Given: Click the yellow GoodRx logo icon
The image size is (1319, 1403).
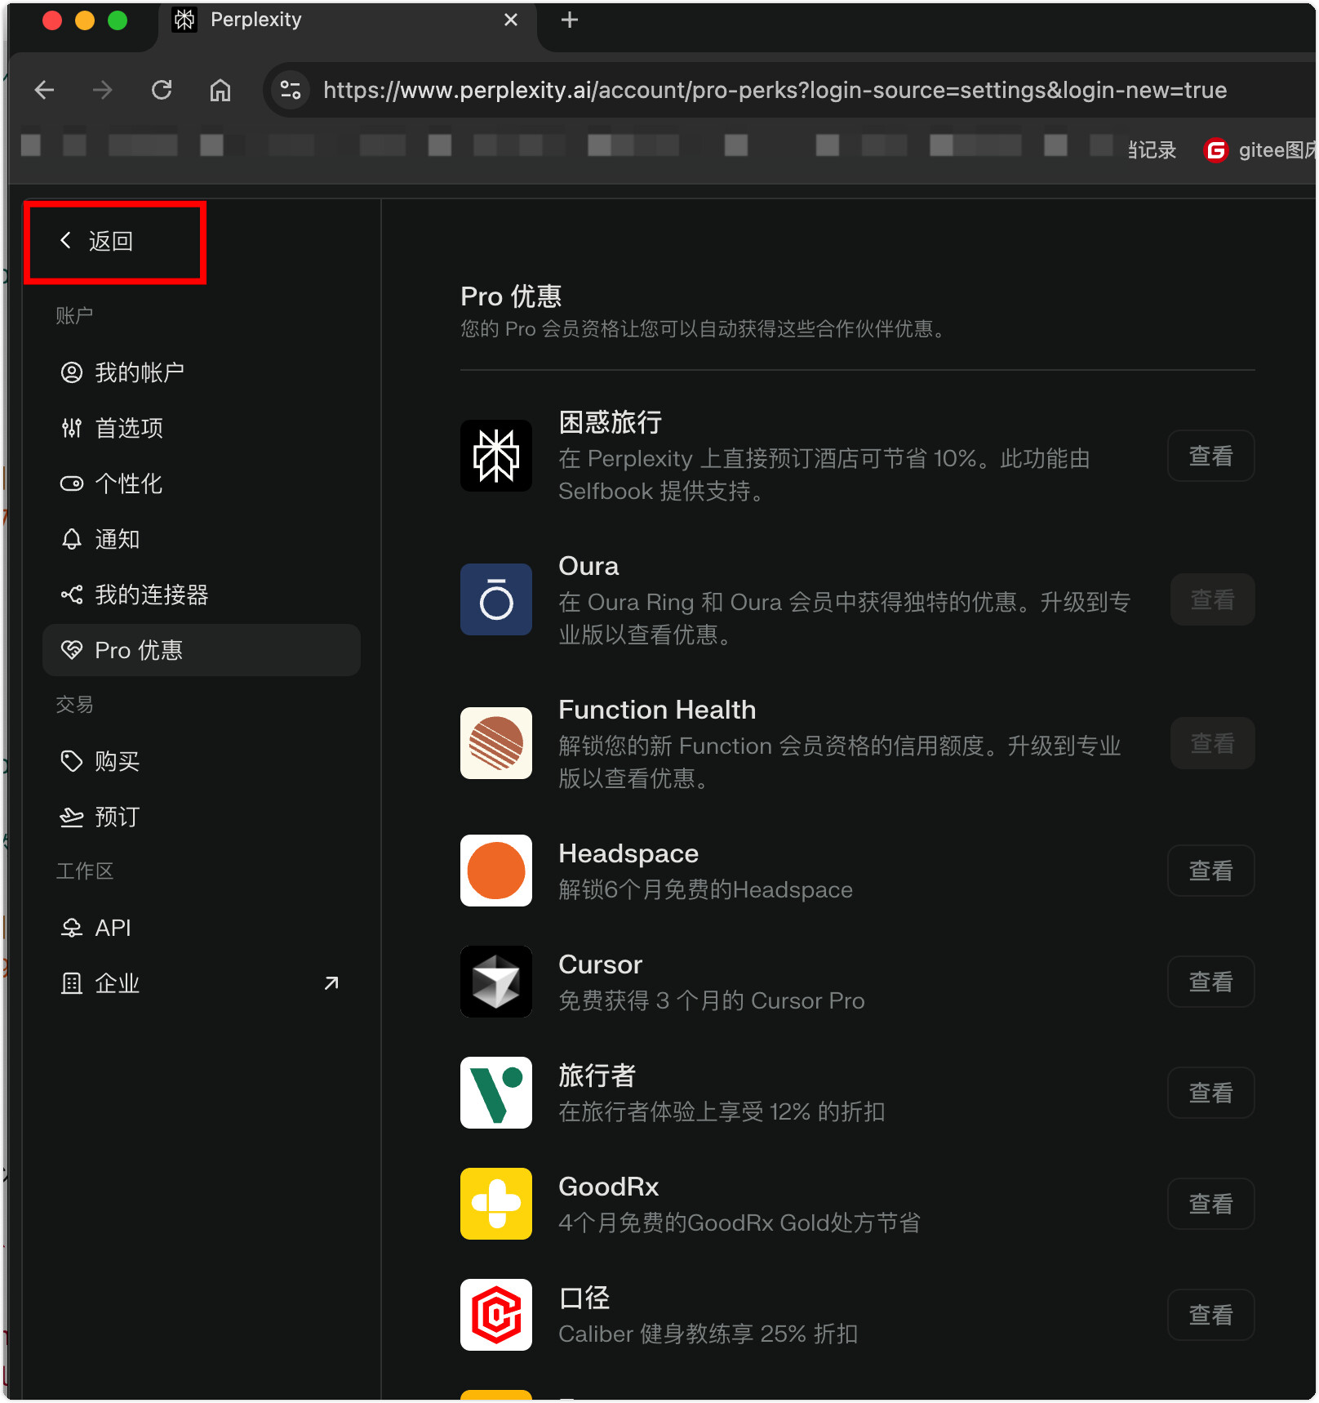Looking at the screenshot, I should pos(495,1204).
